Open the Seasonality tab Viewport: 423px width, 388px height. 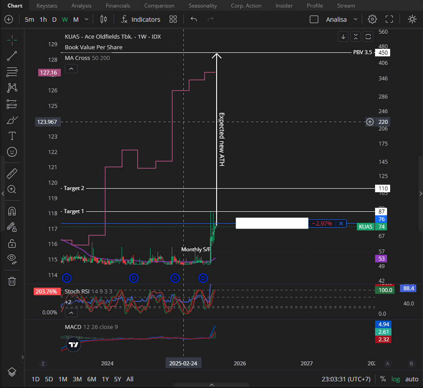pyautogui.click(x=202, y=6)
